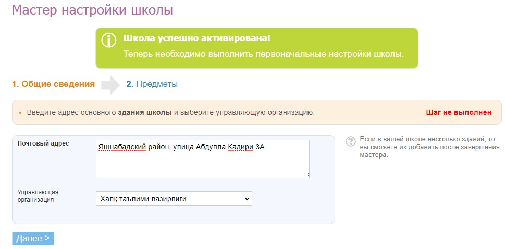
Task: Click the info icon in green banner
Action: click(109, 40)
